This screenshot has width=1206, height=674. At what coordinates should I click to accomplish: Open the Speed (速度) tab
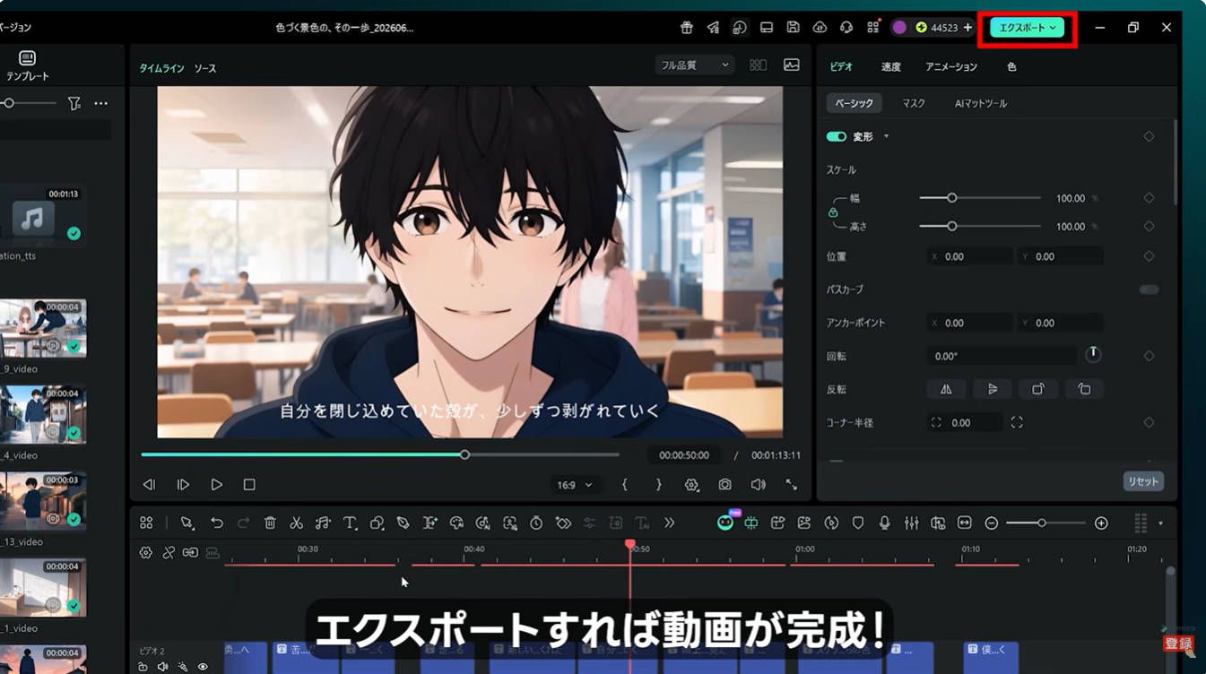(x=890, y=66)
